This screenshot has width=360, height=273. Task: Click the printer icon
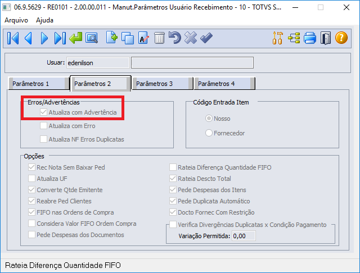click(310, 38)
